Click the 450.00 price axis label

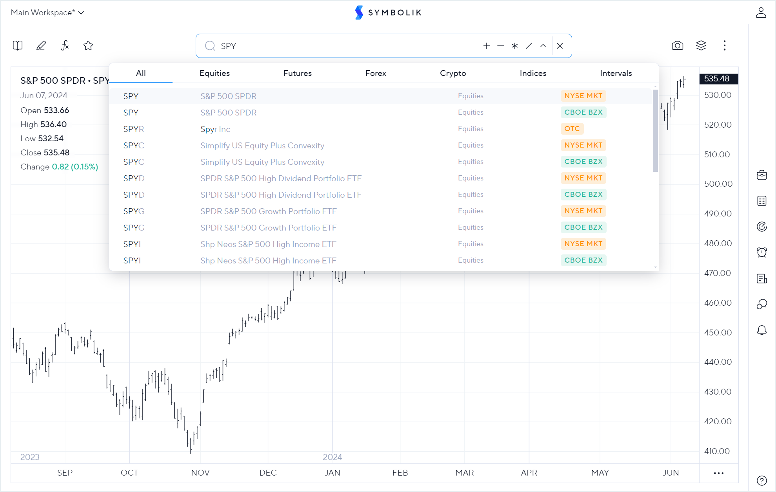coord(718,332)
